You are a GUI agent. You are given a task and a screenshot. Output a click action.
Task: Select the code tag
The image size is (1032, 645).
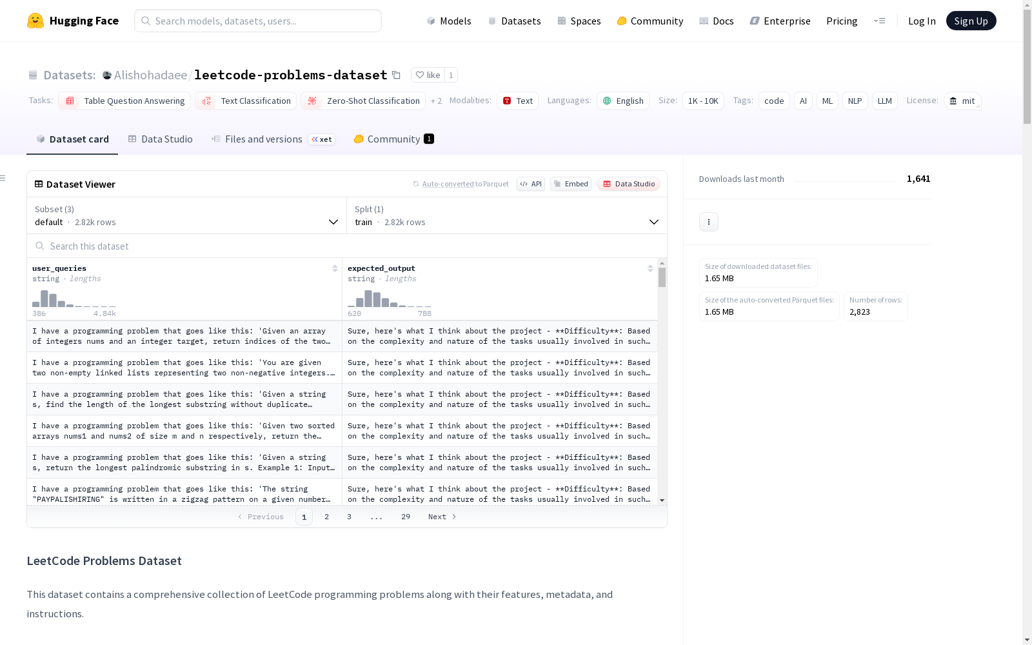point(774,101)
